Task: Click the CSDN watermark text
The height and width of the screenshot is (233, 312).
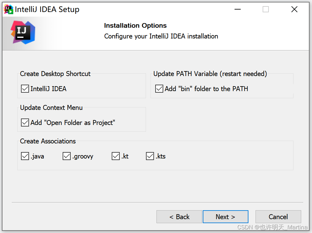Action: (x=273, y=227)
